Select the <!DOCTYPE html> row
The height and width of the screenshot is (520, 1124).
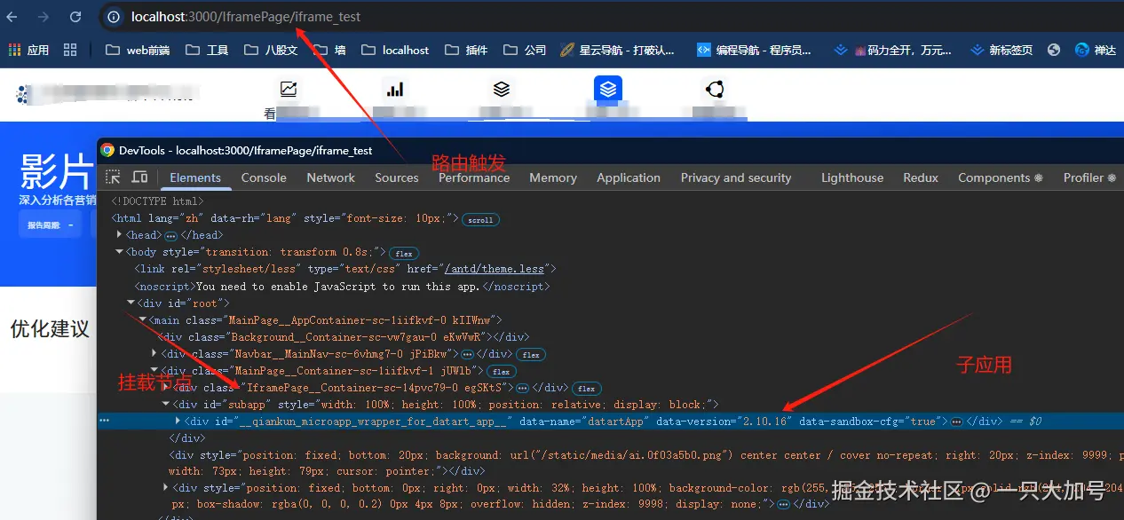click(x=157, y=201)
